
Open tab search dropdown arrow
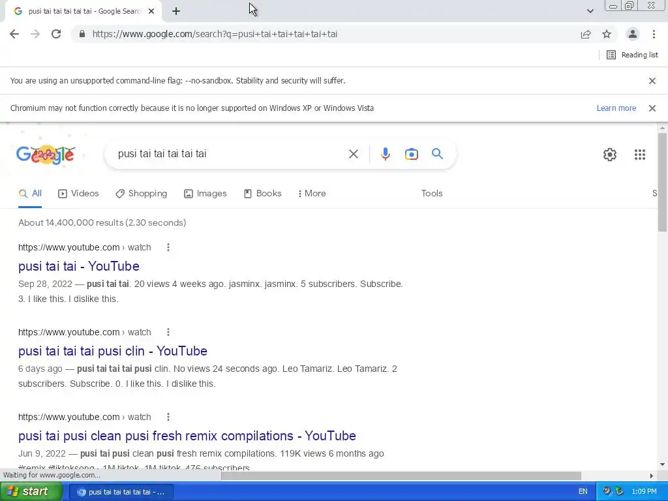pos(590,11)
